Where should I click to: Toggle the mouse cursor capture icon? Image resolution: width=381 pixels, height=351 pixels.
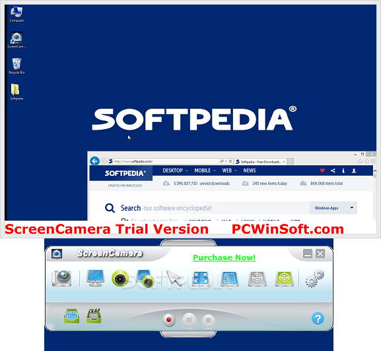[174, 279]
